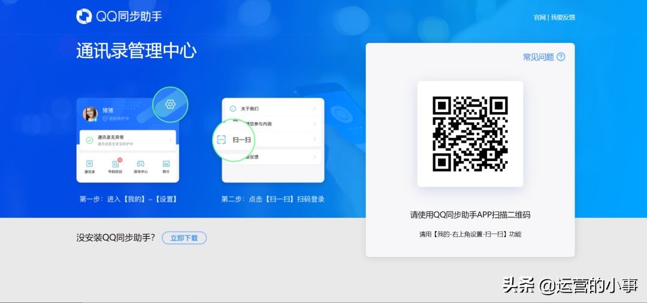The image size is (647, 303).
Task: Click the login QR code image
Action: click(470, 134)
